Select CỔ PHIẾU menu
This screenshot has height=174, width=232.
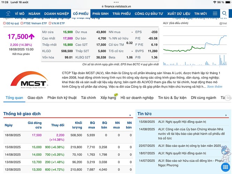point(80,14)
